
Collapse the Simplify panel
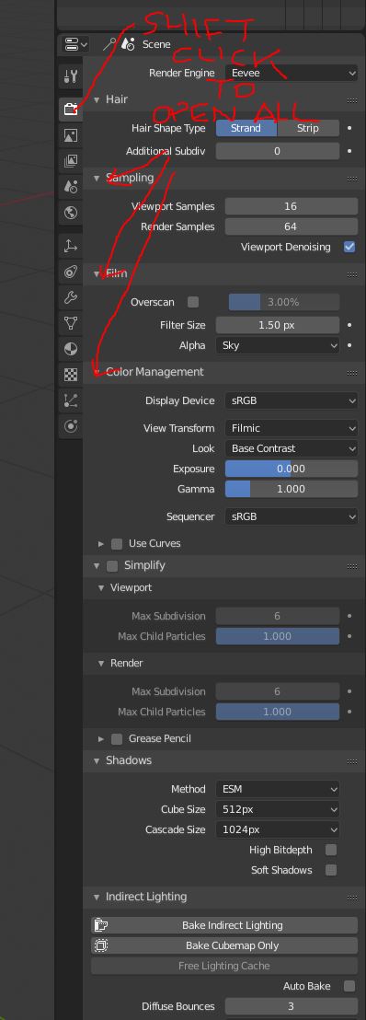[97, 565]
